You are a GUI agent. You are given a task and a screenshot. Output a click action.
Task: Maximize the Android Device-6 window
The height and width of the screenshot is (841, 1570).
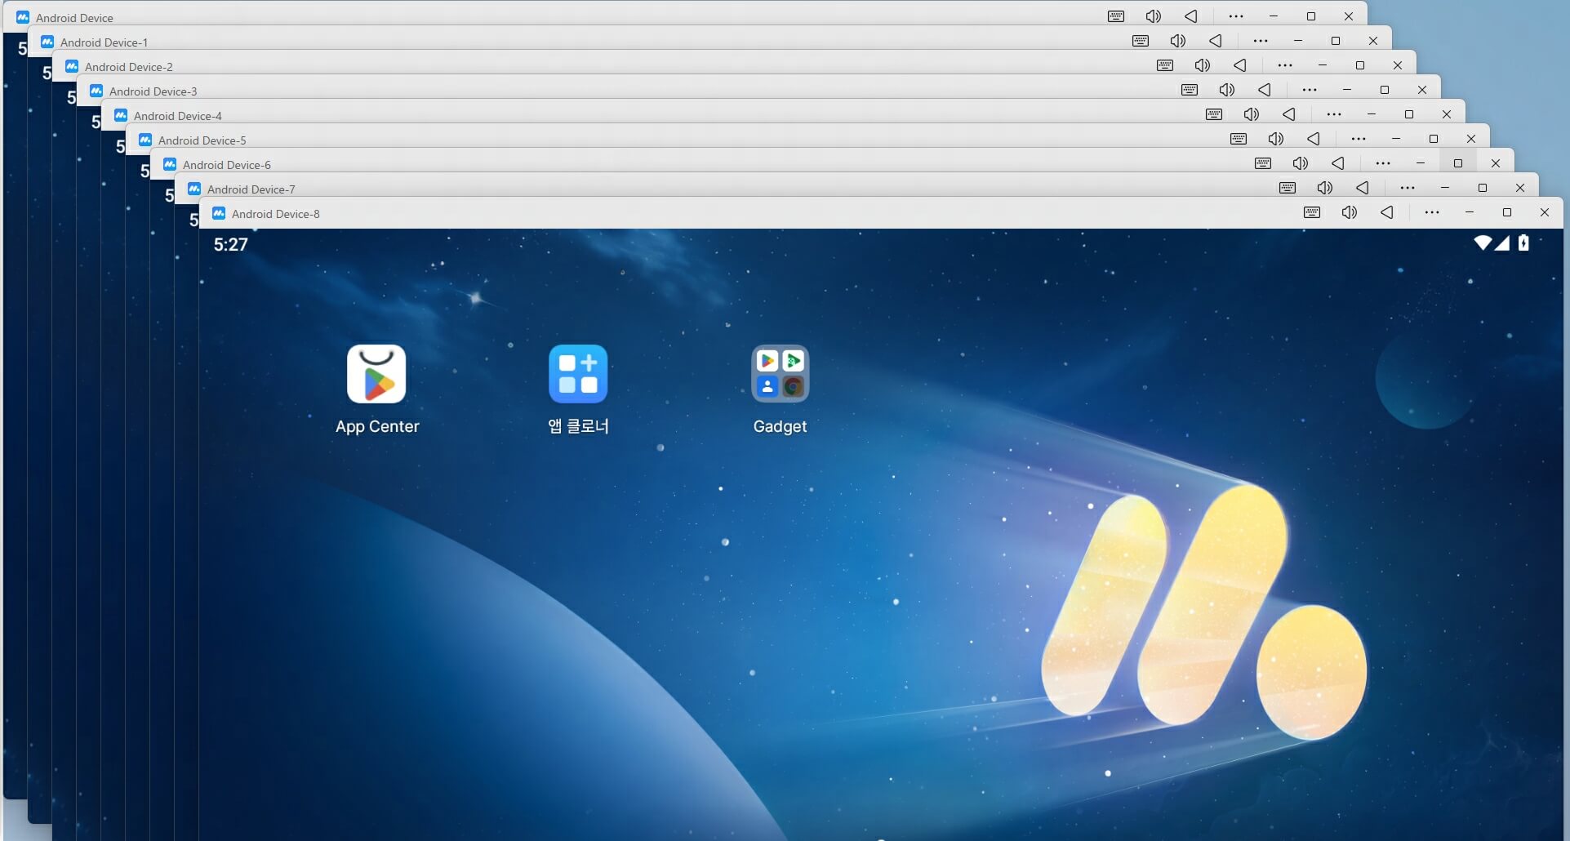coord(1458,163)
